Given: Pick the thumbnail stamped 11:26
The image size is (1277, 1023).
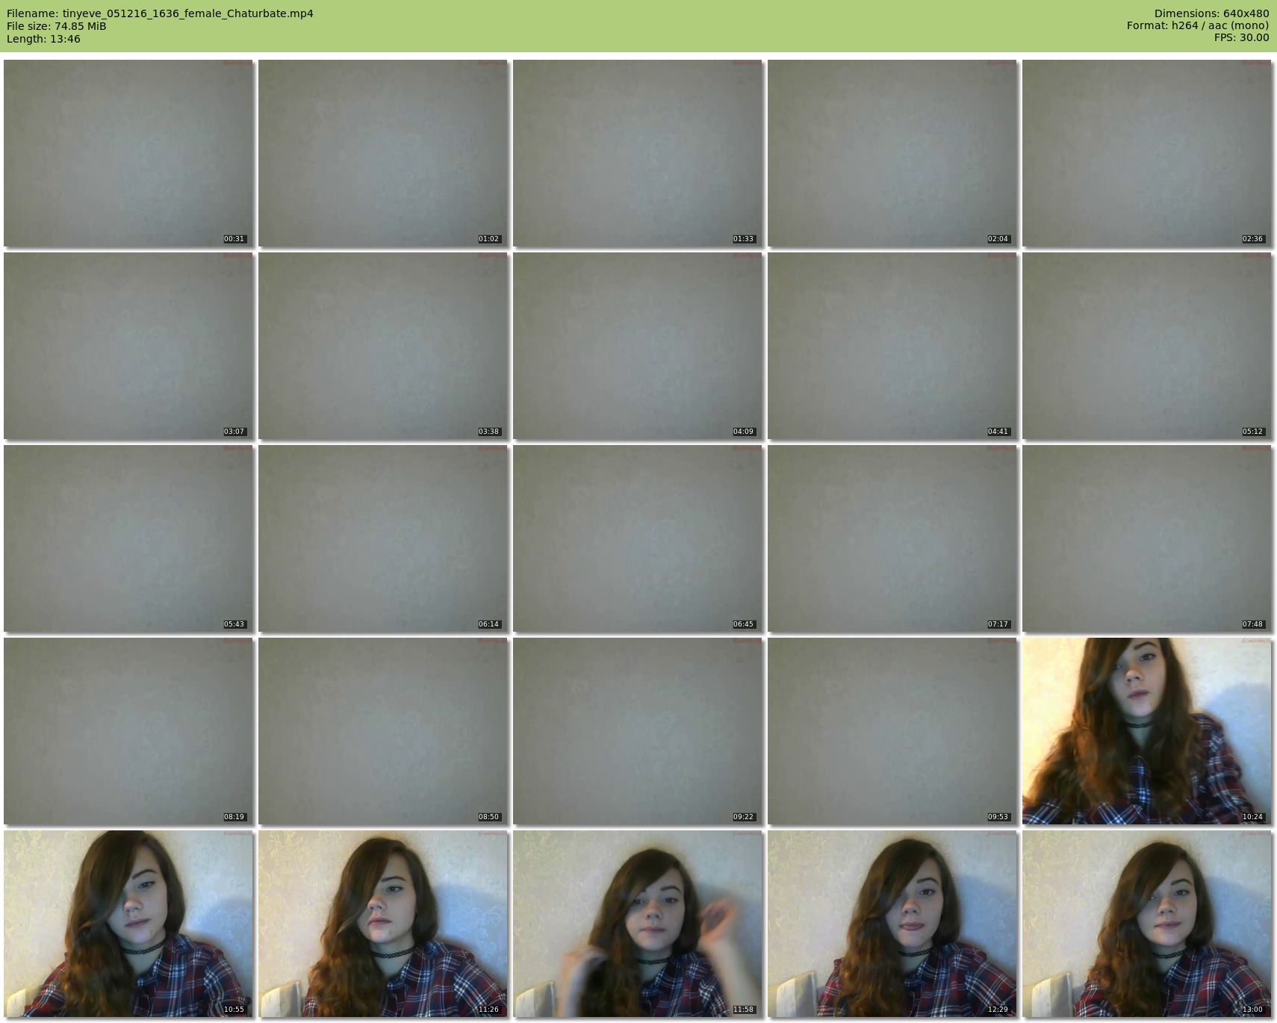Looking at the screenshot, I should (383, 924).
